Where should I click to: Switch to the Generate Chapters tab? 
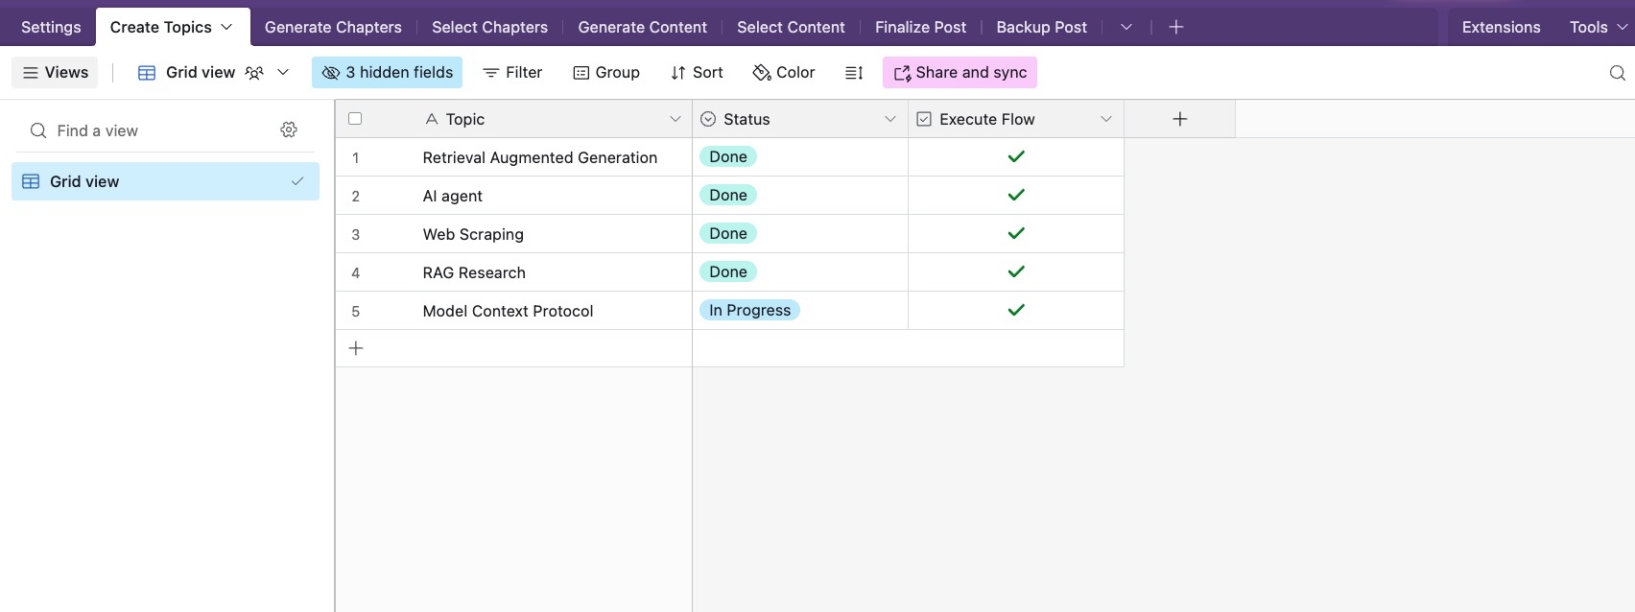click(333, 27)
